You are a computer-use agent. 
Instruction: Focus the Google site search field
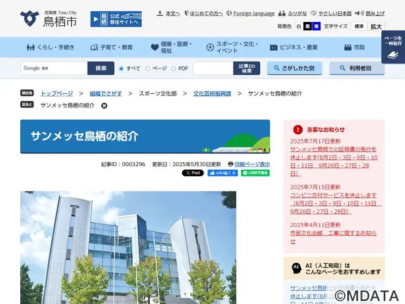54,68
